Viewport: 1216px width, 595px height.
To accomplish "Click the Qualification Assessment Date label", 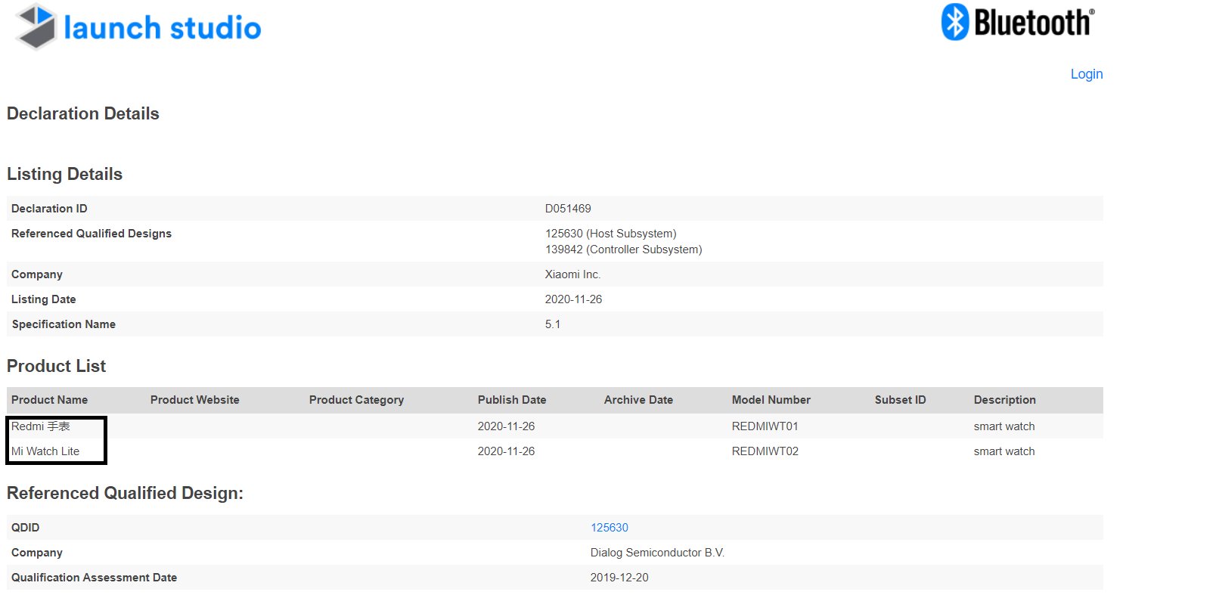I will point(94,578).
